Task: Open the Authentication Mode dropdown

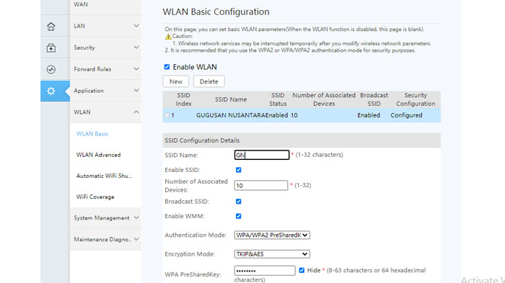Action: [272, 235]
